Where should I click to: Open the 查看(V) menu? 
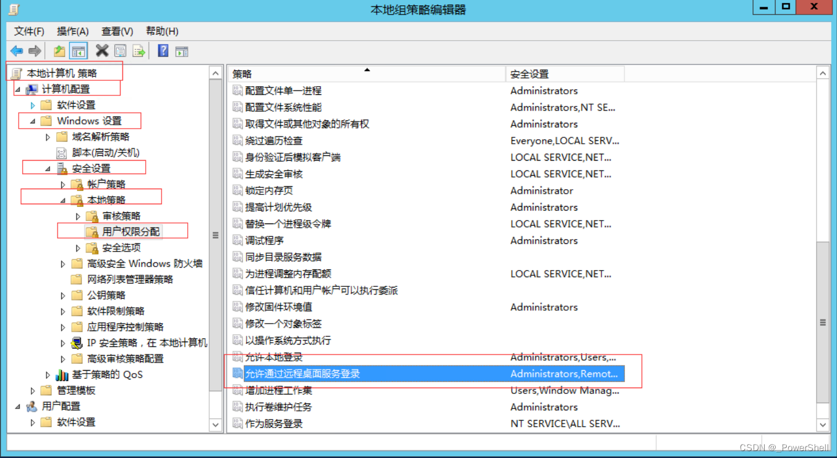pyautogui.click(x=117, y=31)
